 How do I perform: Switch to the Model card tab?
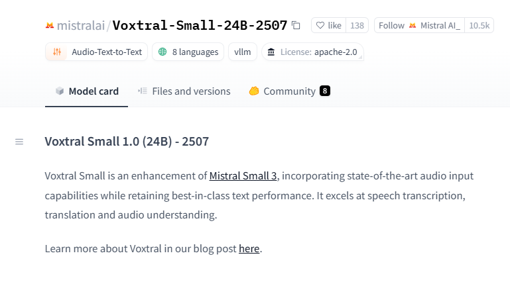(x=86, y=91)
